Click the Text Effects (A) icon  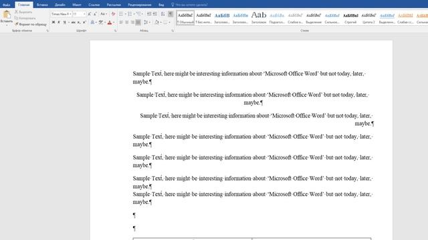pyautogui.click(x=92, y=22)
